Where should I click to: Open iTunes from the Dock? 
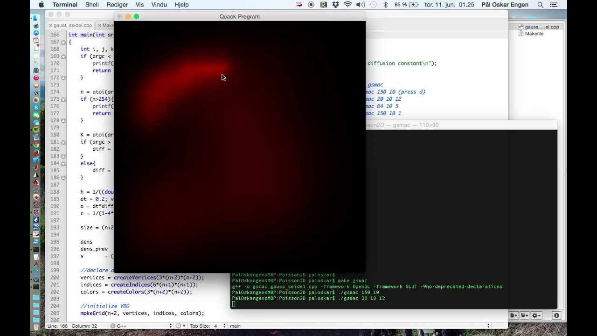(x=36, y=77)
